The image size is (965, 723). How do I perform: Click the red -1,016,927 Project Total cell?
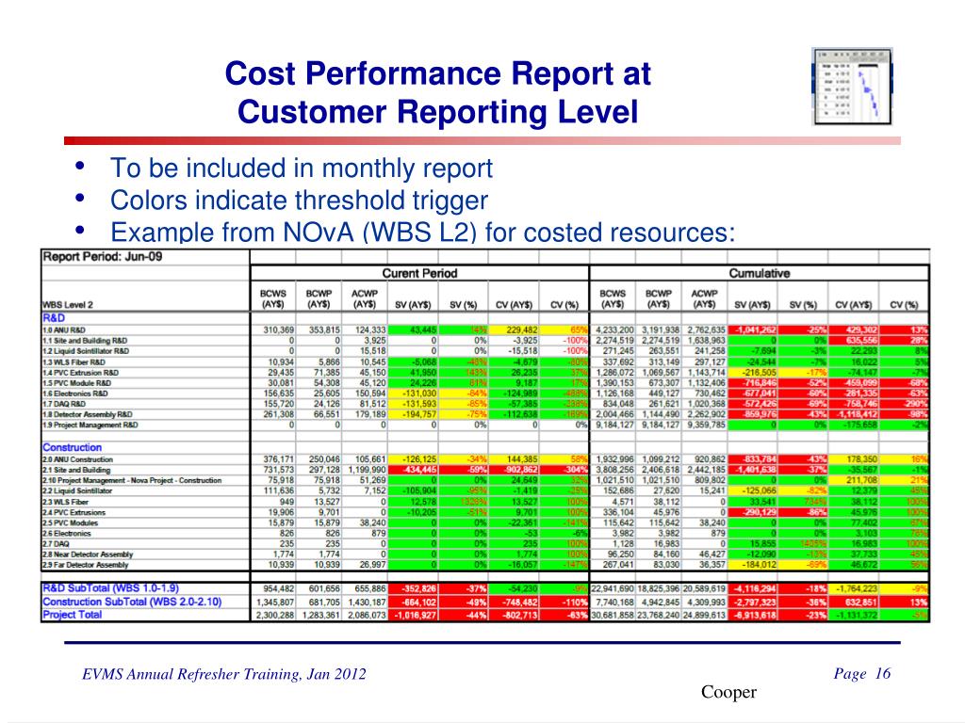tap(413, 614)
